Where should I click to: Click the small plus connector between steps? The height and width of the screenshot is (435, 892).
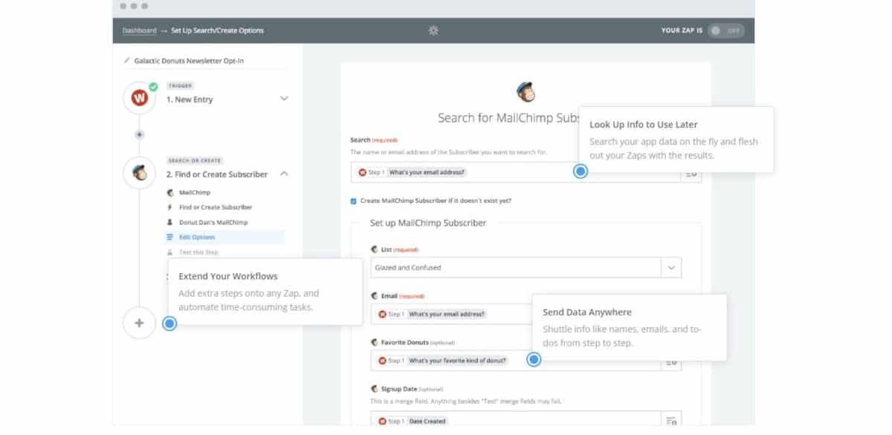tap(139, 134)
